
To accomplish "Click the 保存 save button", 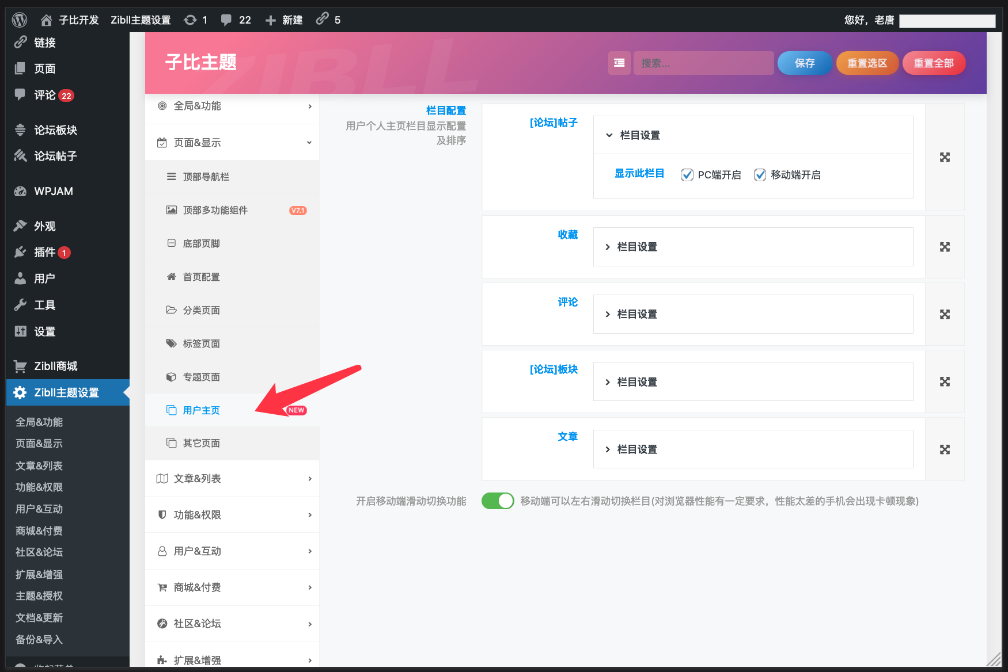I will 804,63.
